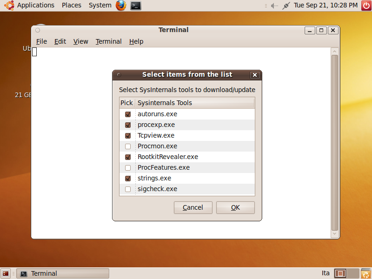Launch Firefox from the top panel

[121, 5]
